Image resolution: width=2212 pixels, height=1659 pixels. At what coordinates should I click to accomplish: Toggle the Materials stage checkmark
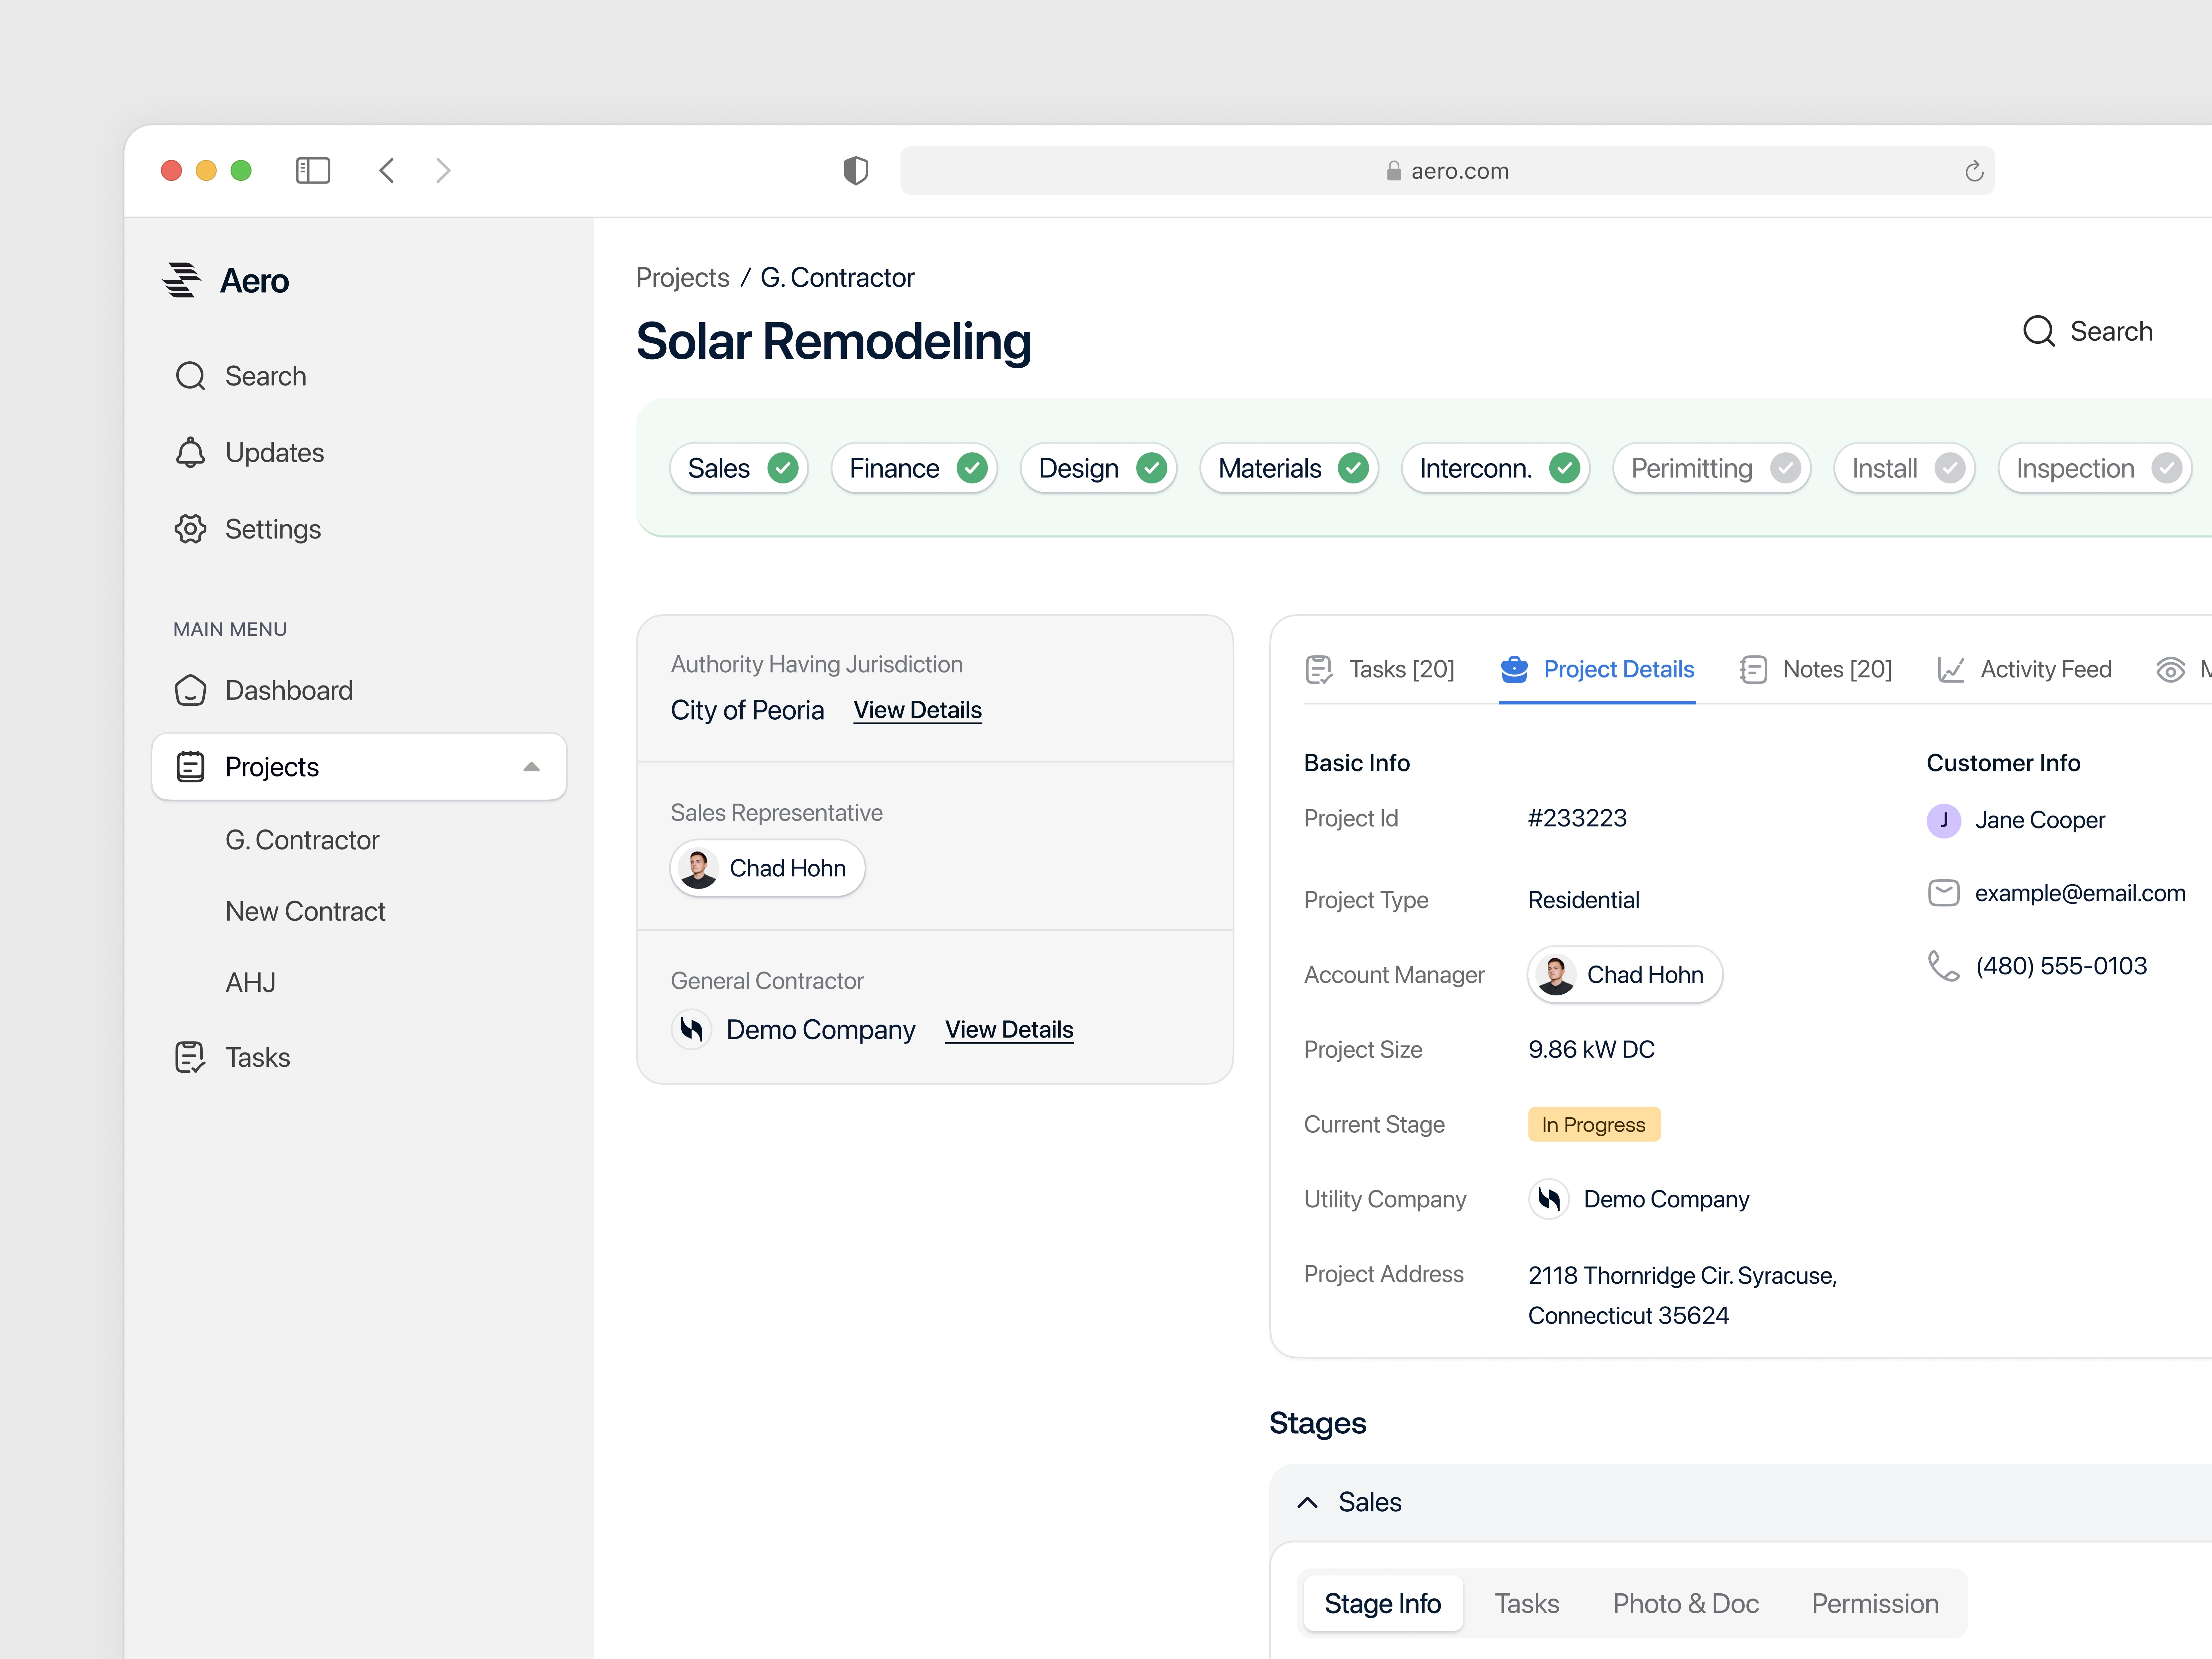coord(1353,468)
